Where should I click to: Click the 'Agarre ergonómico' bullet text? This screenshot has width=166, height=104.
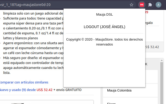[x=33, y=48]
